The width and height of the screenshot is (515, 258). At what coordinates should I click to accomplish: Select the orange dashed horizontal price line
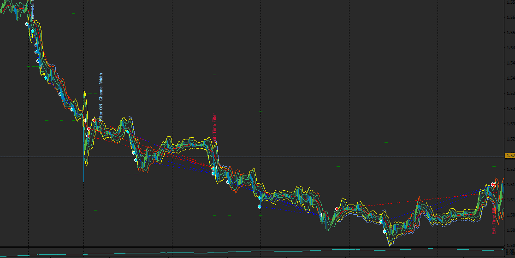pos(252,156)
